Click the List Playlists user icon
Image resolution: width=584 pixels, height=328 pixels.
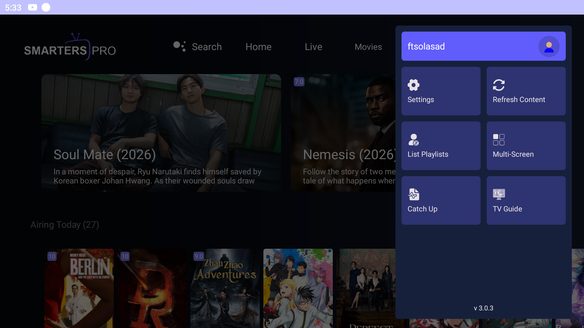coord(413,140)
